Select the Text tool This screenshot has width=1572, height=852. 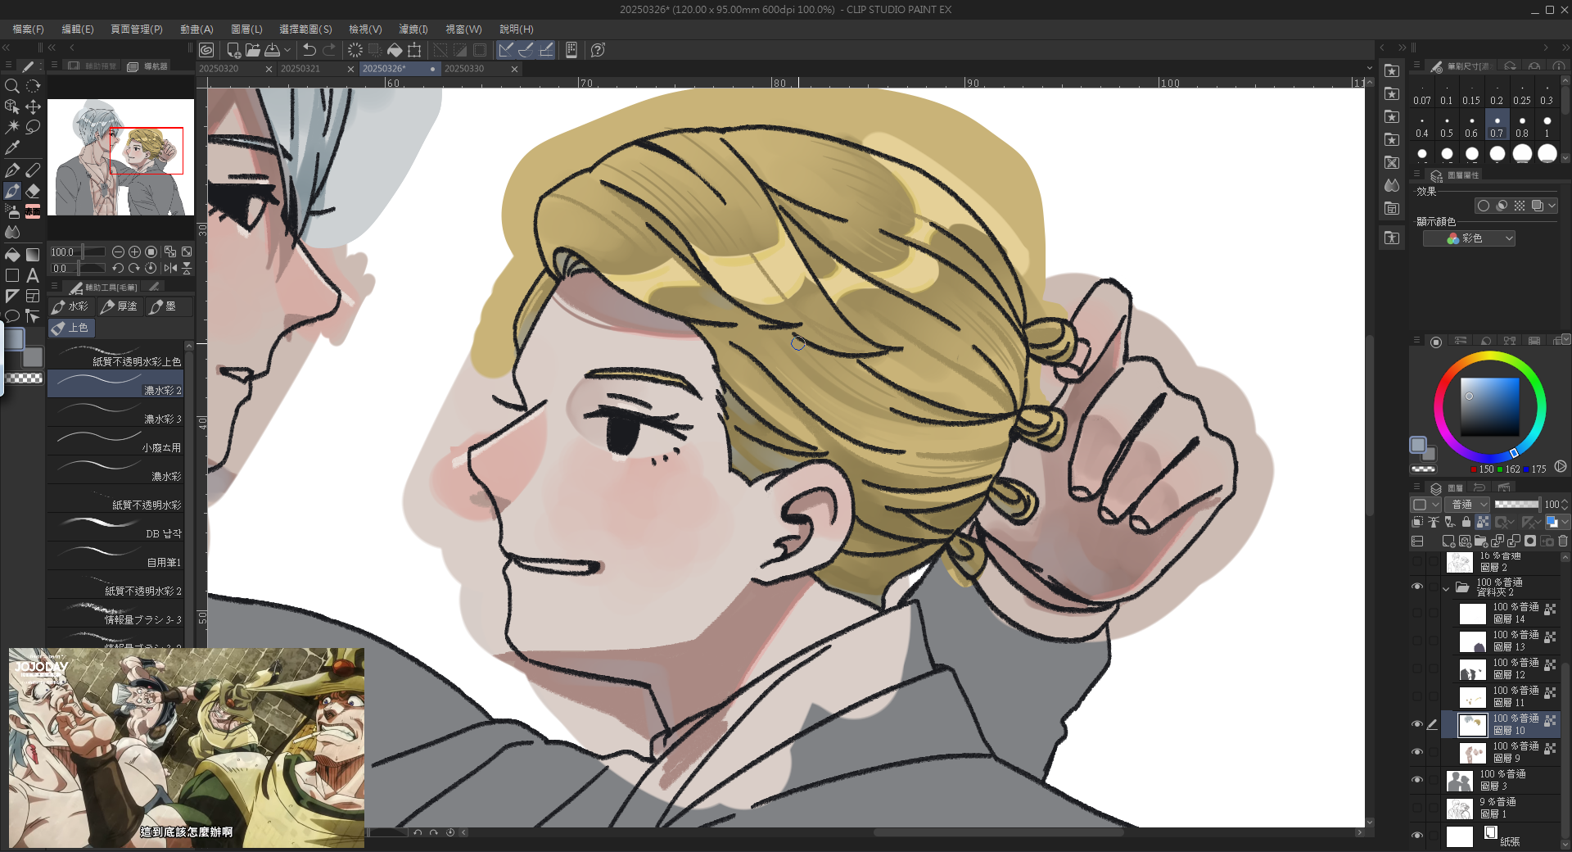tap(33, 275)
